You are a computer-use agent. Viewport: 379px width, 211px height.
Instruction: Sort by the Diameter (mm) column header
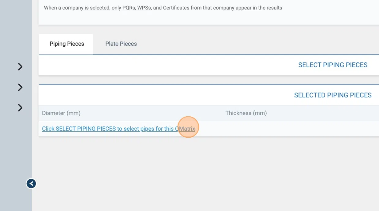click(x=61, y=113)
